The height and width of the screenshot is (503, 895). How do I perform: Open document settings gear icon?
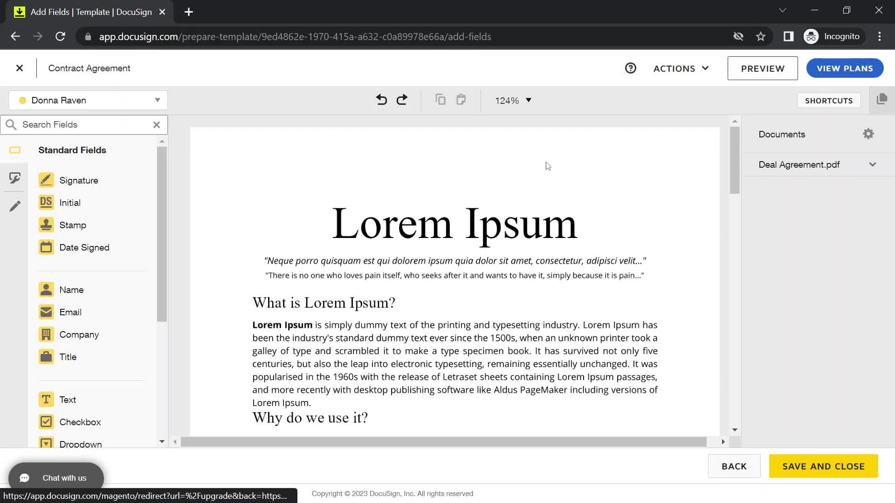[x=868, y=134]
